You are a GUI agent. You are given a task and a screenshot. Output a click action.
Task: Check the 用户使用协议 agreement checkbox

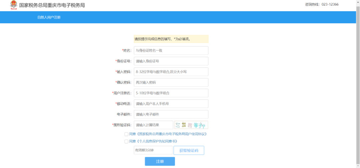[126, 134]
